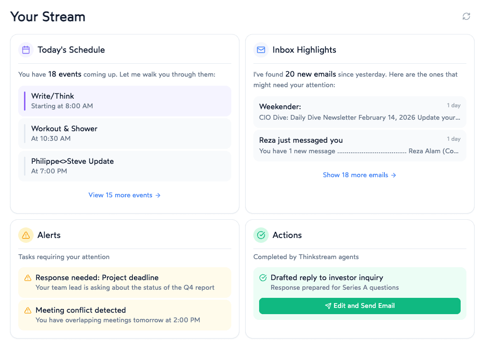Image resolution: width=488 pixels, height=351 pixels.
Task: Click the paper plane icon inside send button
Action: click(x=328, y=306)
